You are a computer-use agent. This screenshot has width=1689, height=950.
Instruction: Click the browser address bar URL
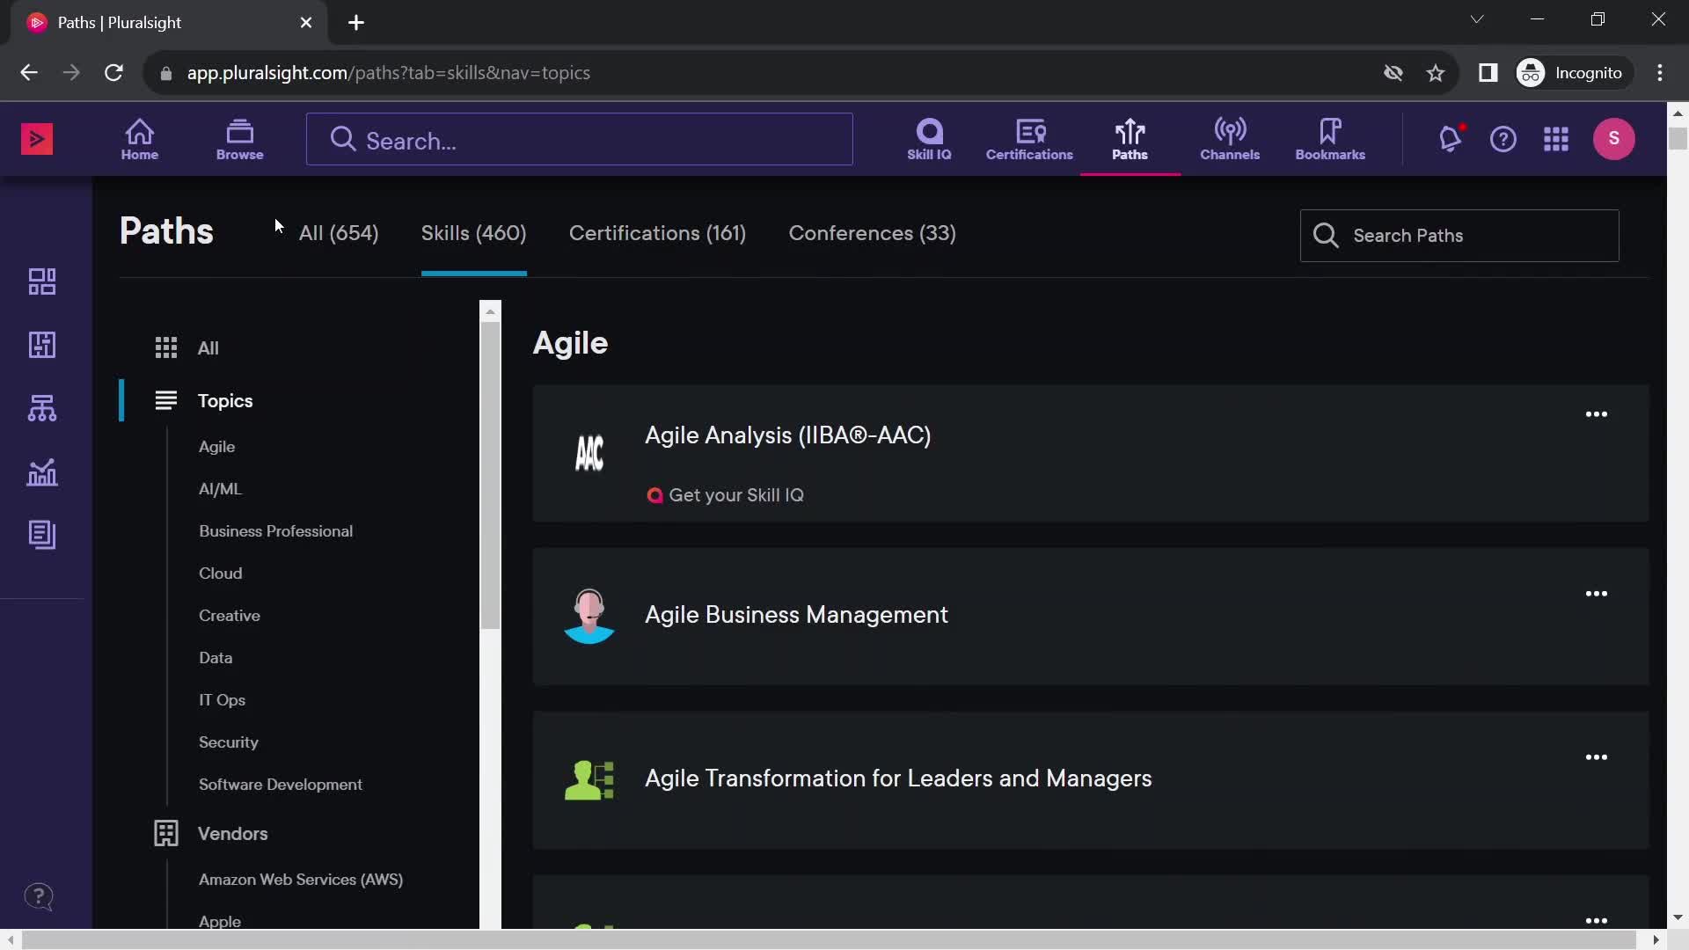pyautogui.click(x=388, y=73)
